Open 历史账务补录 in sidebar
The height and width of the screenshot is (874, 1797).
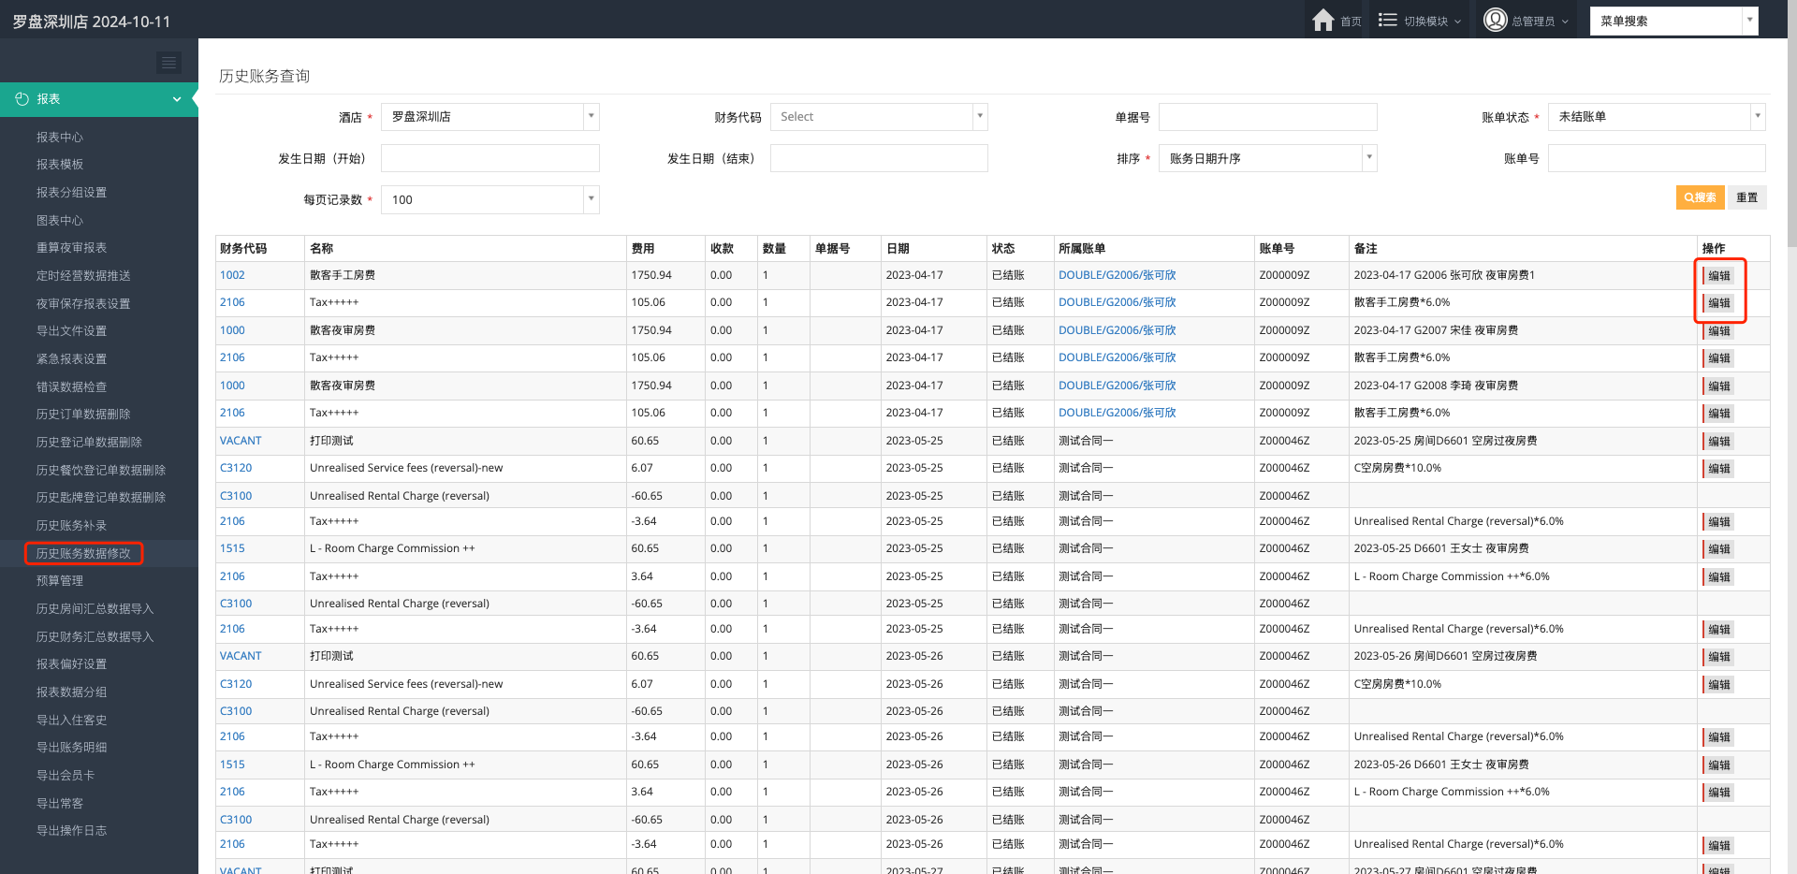(x=71, y=526)
